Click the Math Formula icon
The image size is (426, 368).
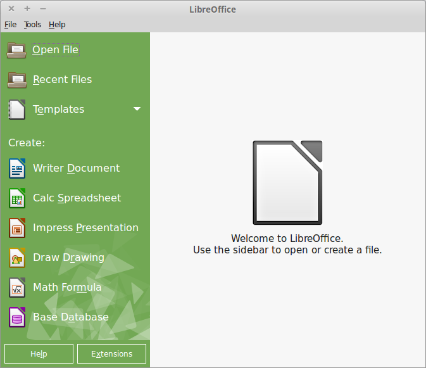[17, 288]
